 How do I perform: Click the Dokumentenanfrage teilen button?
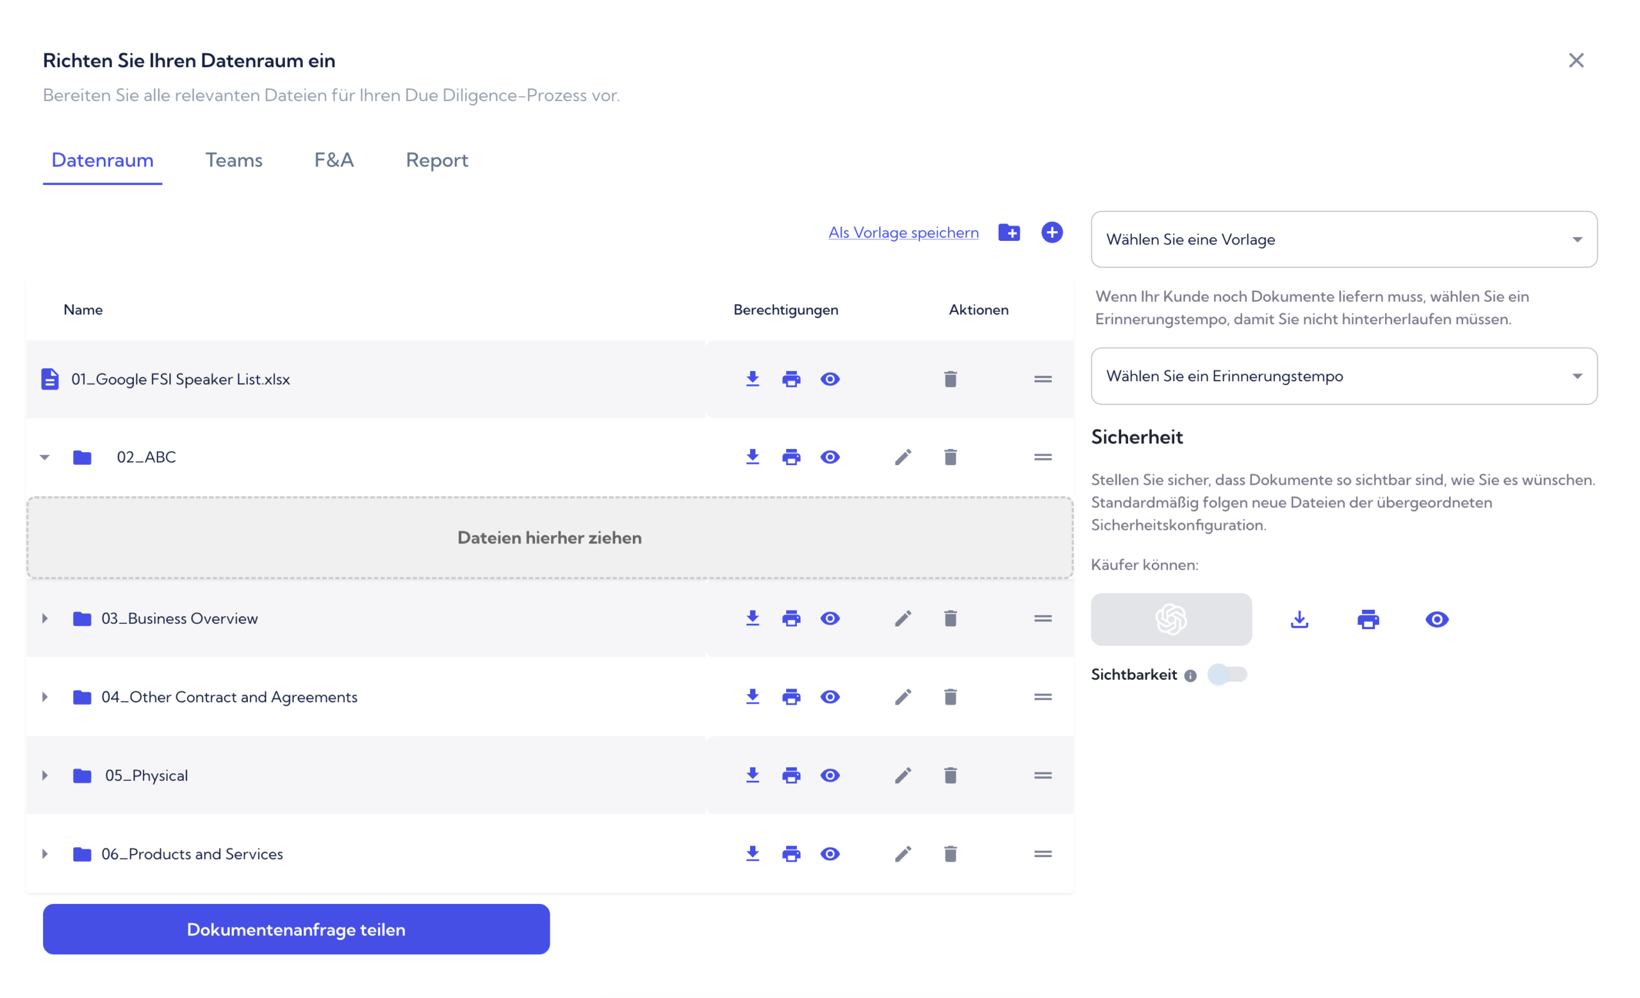pos(295,929)
